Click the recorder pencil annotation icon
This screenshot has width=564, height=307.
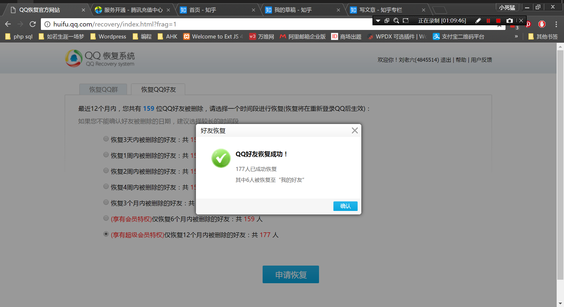click(478, 21)
